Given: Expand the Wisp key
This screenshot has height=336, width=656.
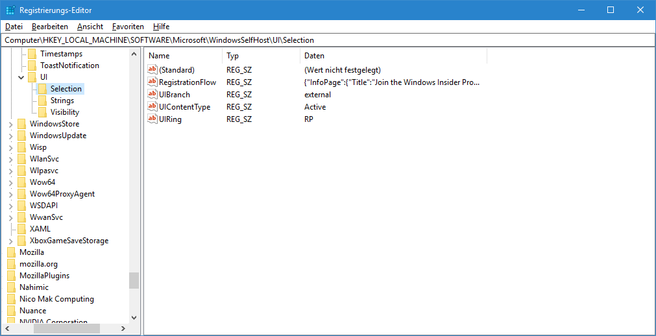Looking at the screenshot, I should pyautogui.click(x=10, y=148).
